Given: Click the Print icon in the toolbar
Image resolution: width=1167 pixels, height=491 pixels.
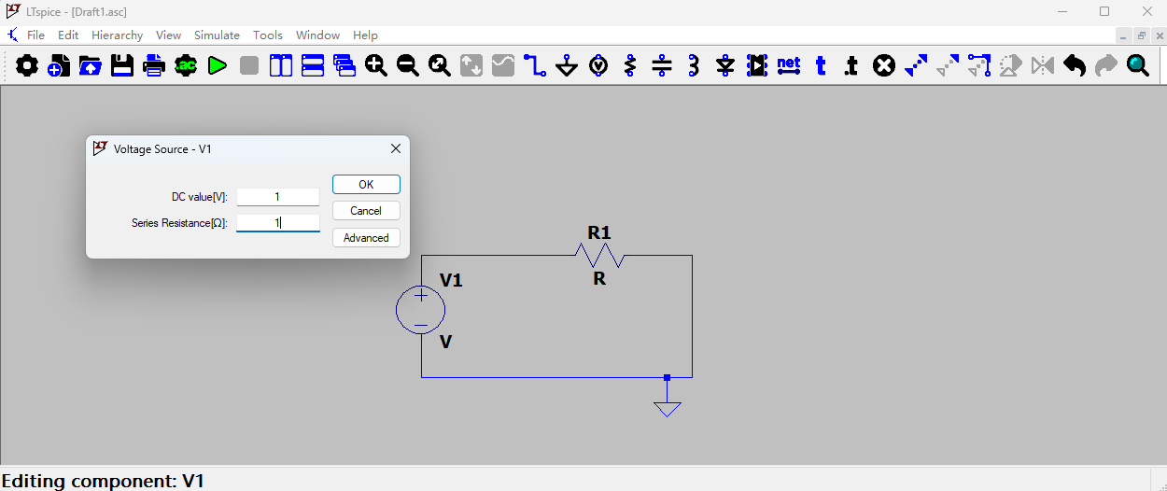Looking at the screenshot, I should coord(154,65).
